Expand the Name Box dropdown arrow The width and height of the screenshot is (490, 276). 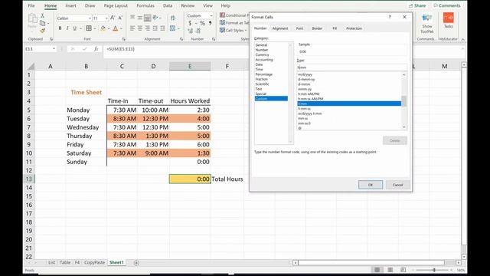[54, 49]
